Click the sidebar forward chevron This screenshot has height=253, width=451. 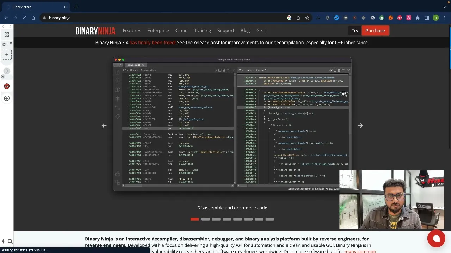pos(11,26)
